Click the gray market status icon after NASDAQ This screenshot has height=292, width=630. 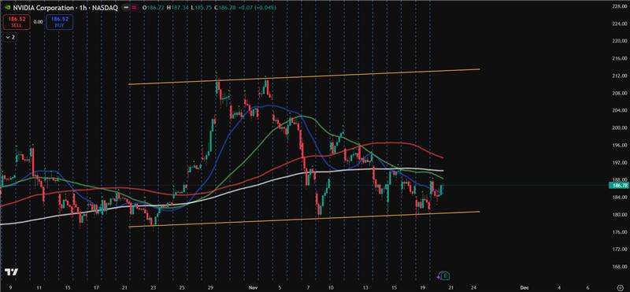click(x=126, y=8)
